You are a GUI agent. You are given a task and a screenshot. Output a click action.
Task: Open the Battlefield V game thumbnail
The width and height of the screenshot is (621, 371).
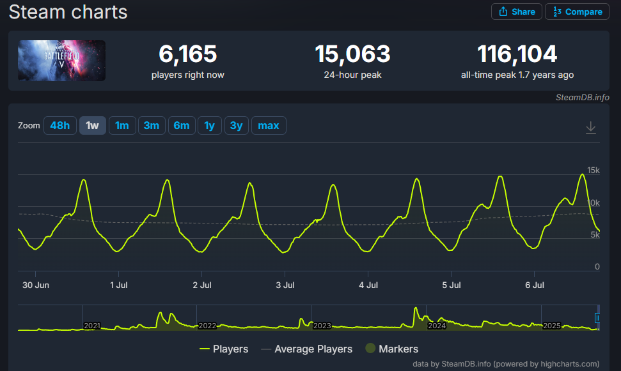pyautogui.click(x=62, y=61)
